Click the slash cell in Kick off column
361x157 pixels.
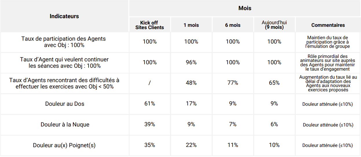coord(150,83)
